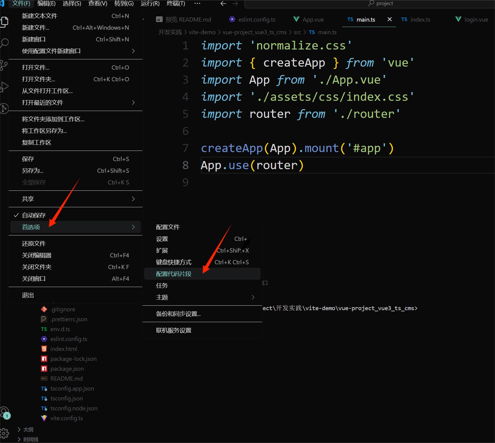Click the forward navigation arrow
Screen dimensions: 495x443
235,4
